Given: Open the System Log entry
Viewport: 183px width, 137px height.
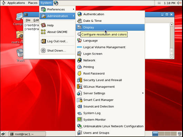Looking at the screenshot, I should tap(110, 113).
